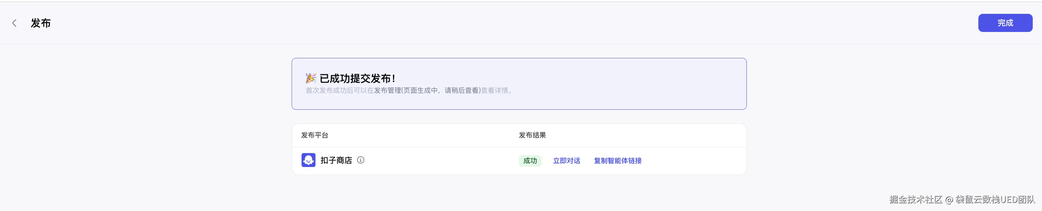Image resolution: width=1042 pixels, height=211 pixels.
Task: Click the 发布平台 column header
Action: [x=314, y=135]
